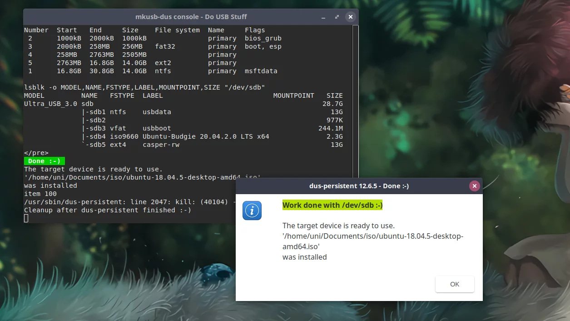Image resolution: width=570 pixels, height=321 pixels.
Task: Click the blue information icon in the dialog
Action: (x=252, y=210)
